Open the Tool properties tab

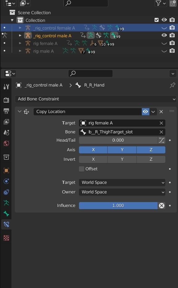coord(6,86)
